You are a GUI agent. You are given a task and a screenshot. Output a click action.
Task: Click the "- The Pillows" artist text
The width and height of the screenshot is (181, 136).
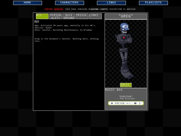[x=126, y=98]
